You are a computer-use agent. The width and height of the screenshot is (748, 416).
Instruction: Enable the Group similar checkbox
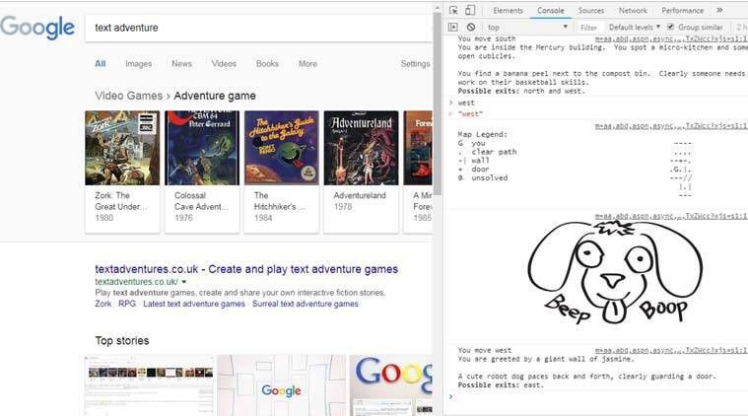pyautogui.click(x=671, y=28)
